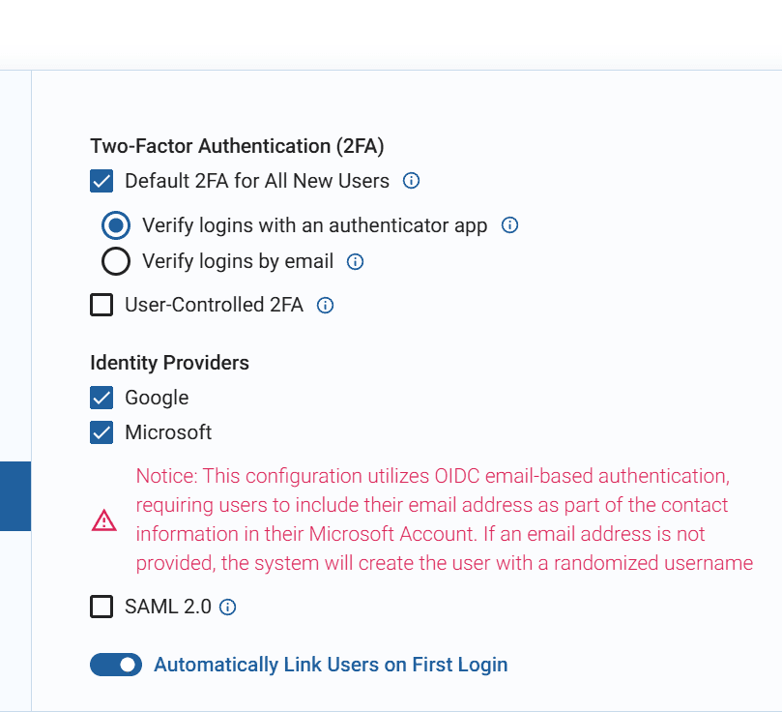The height and width of the screenshot is (712, 782).
Task: Disable the Microsoft identity provider checkbox
Action: tap(101, 432)
